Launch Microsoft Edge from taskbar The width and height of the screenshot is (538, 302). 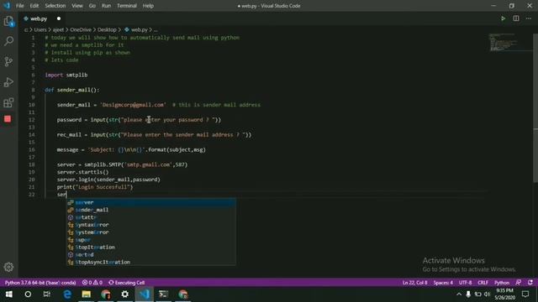[x=67, y=294]
